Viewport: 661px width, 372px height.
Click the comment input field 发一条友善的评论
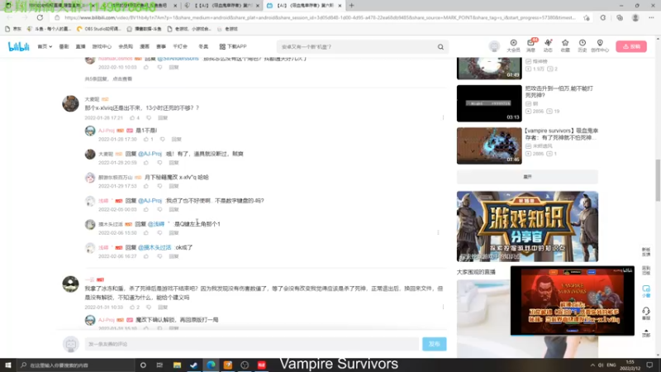coord(252,344)
